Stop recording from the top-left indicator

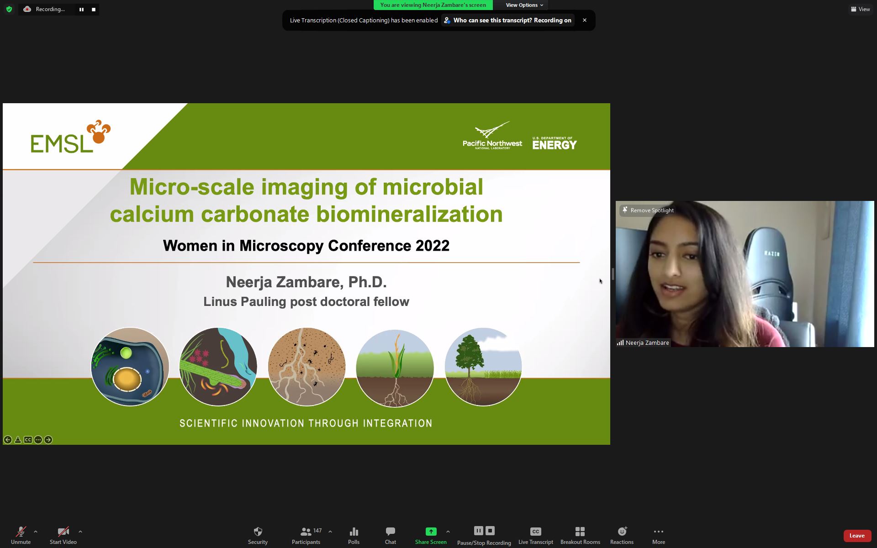pyautogui.click(x=93, y=9)
